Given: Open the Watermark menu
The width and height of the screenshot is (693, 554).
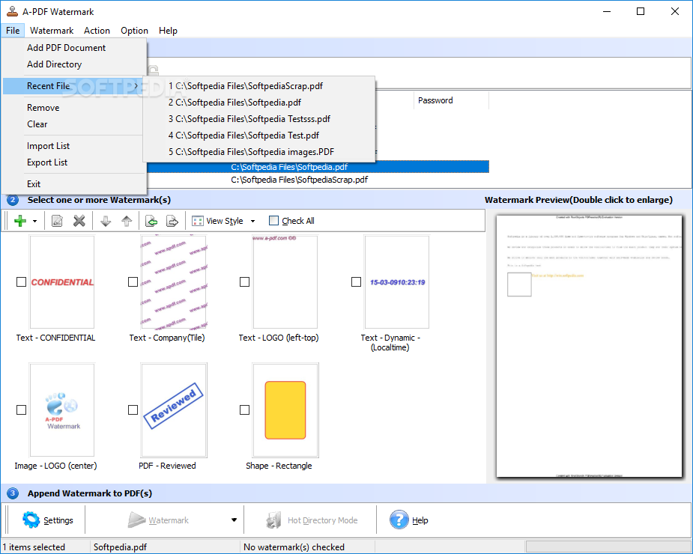Looking at the screenshot, I should tap(52, 31).
